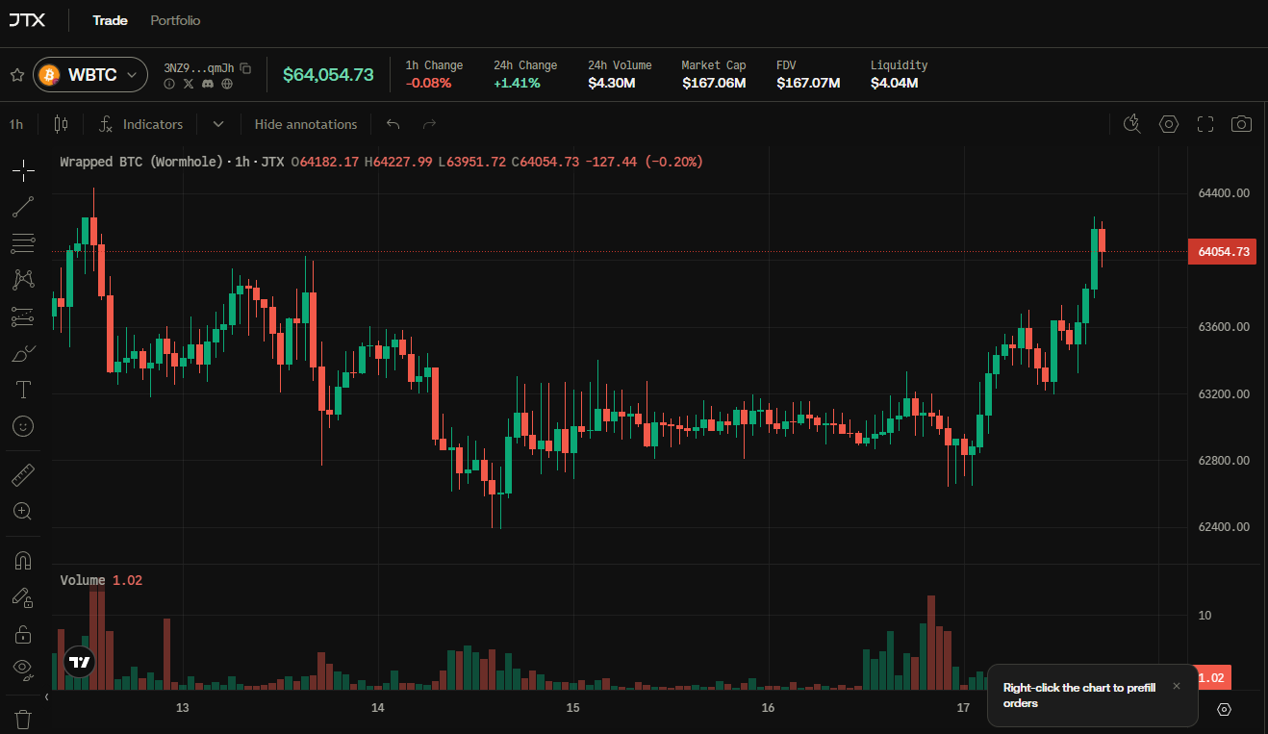Click the 62400.00 price axis label

point(1224,527)
